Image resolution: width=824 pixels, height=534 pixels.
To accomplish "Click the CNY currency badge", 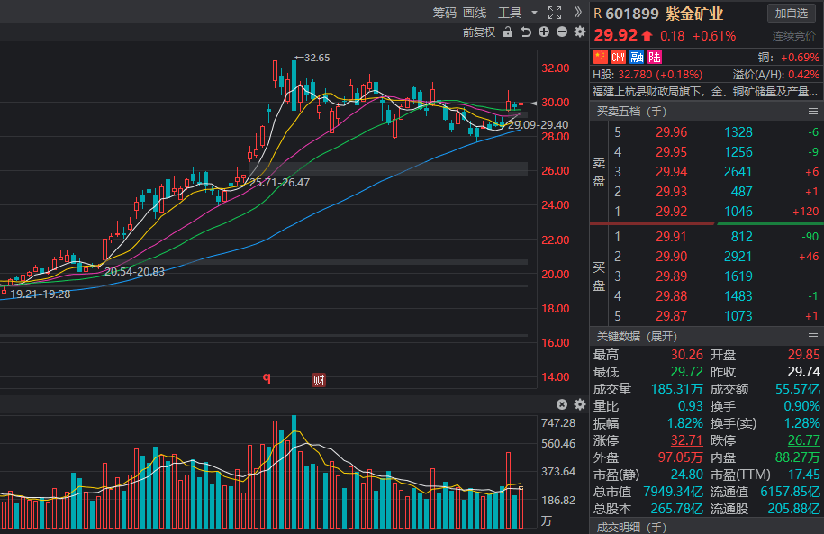I will [619, 57].
